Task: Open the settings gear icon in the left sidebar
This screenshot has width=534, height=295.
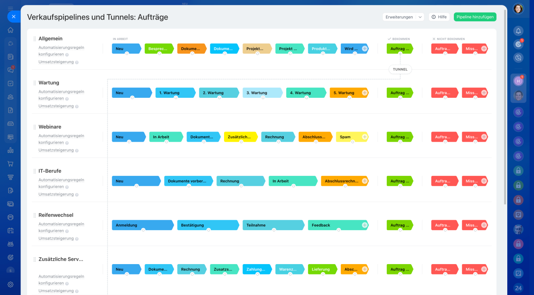Action: coord(10,284)
